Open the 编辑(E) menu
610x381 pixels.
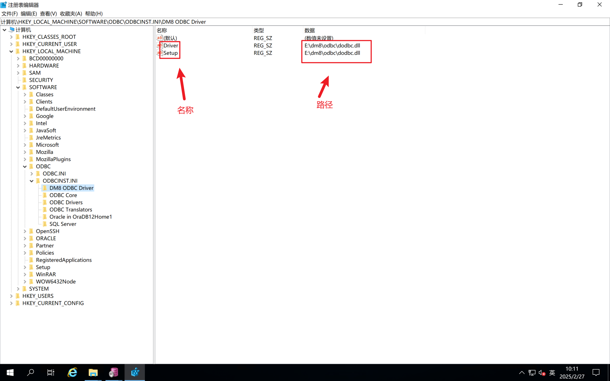click(29, 13)
